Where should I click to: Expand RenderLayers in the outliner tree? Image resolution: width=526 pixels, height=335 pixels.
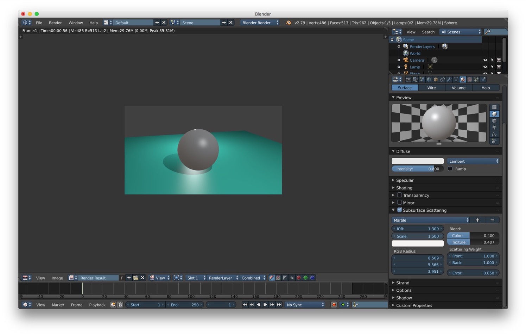click(399, 46)
